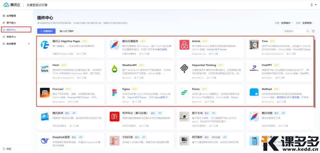Open the WeRead plugin icon
Screen dimensions: 320x153
pyautogui.click(x=254, y=93)
